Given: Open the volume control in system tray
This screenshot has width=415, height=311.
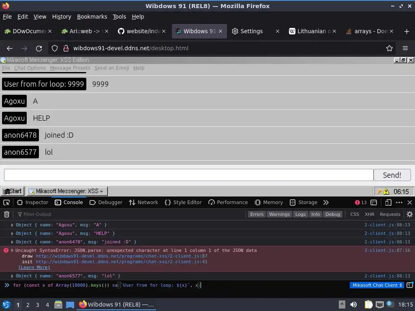Looking at the screenshot, I should 353,305.
